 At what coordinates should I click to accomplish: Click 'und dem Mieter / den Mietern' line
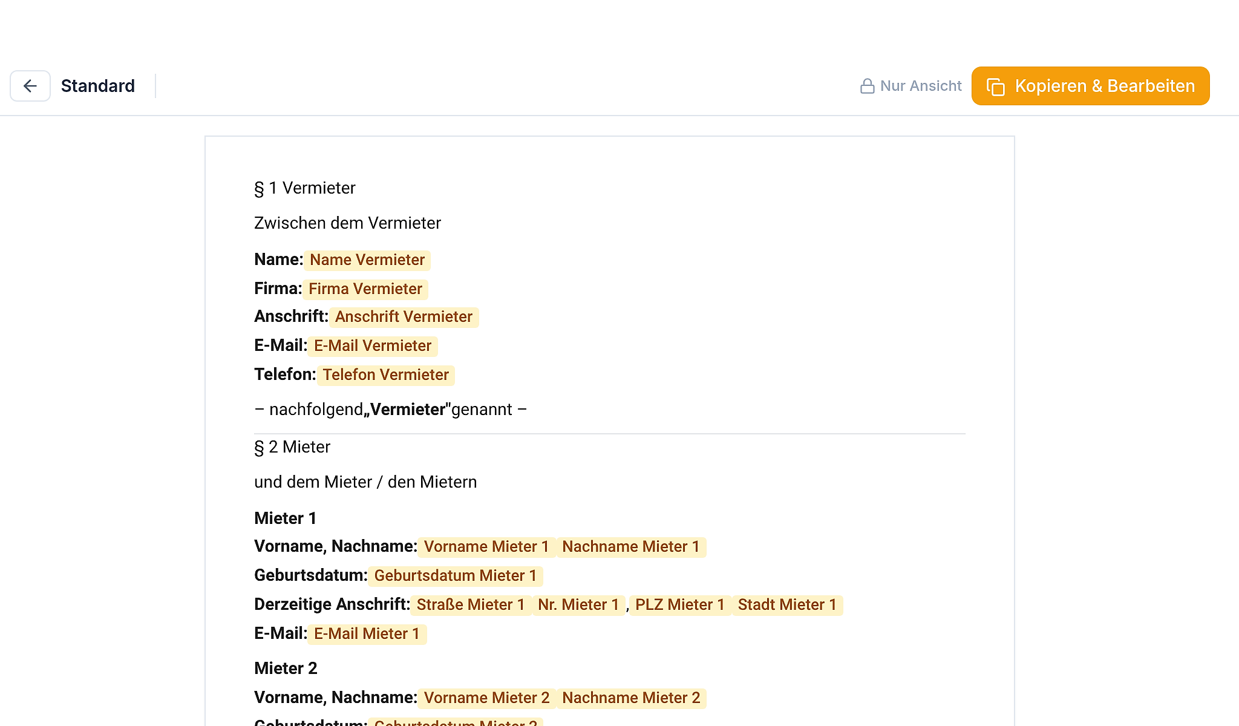point(365,482)
